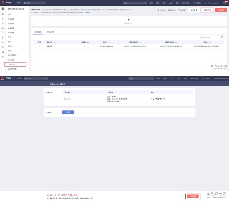
Task: Open the mail notifications icon with the 99+ badge
Action: coord(224,3)
